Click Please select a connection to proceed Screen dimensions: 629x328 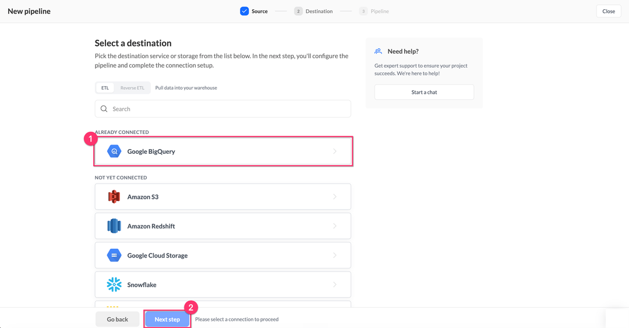click(x=236, y=319)
